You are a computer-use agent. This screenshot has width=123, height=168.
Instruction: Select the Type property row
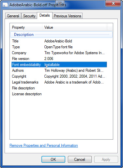(x=59, y=47)
